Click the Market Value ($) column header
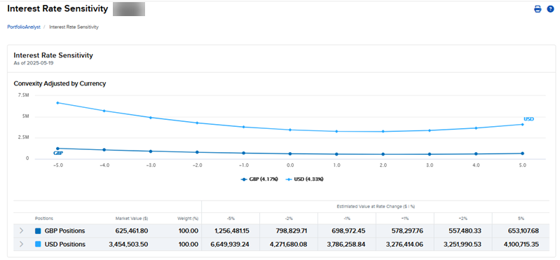The height and width of the screenshot is (260, 560). click(129, 218)
